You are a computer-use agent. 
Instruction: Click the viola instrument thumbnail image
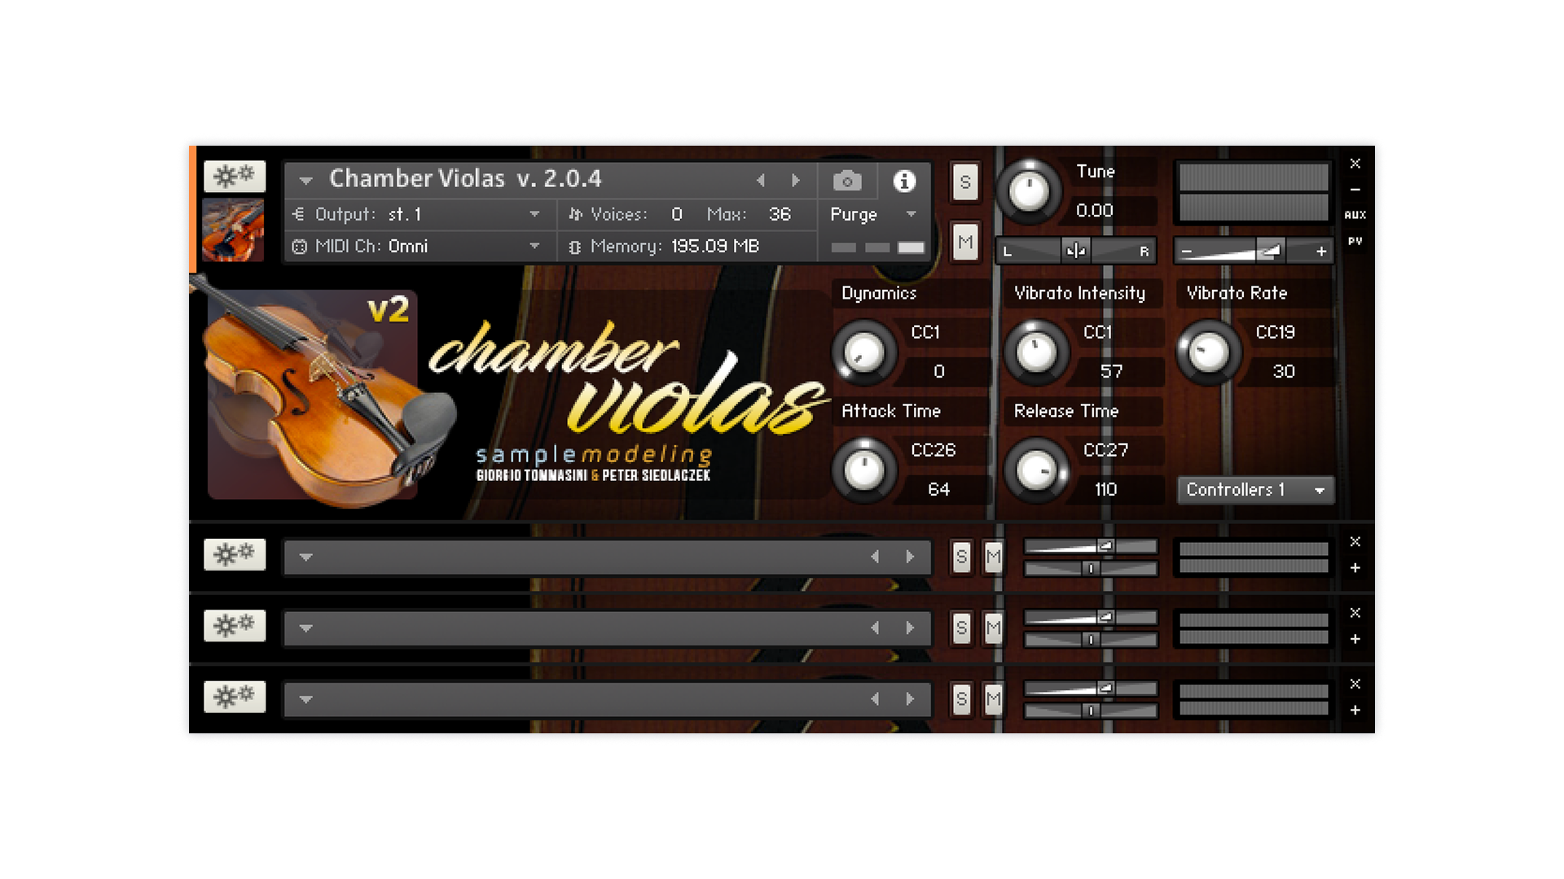[x=233, y=230]
